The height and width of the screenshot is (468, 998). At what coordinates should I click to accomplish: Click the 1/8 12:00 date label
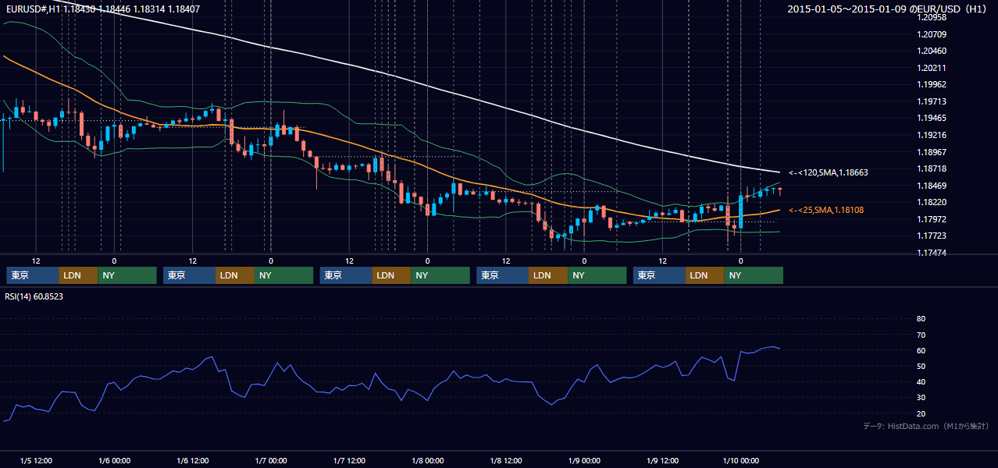tap(506, 460)
